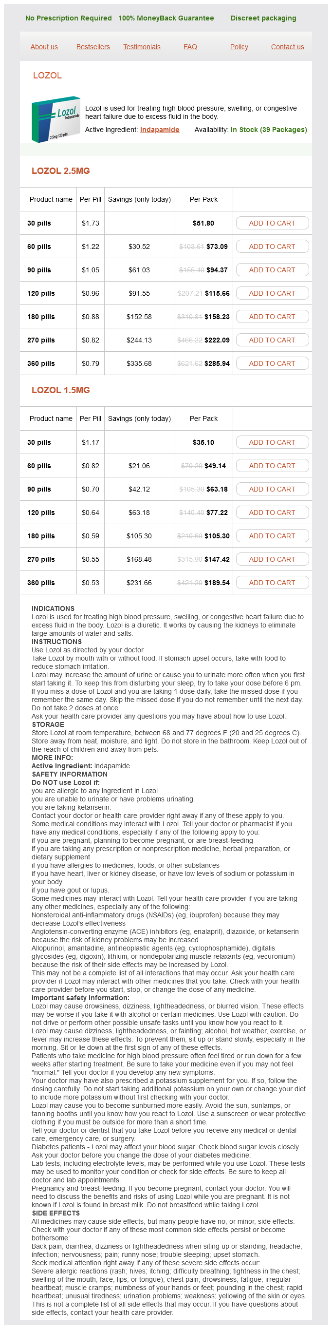Add Lozol 1.5mg 270 pills to cart

pyautogui.click(x=272, y=559)
